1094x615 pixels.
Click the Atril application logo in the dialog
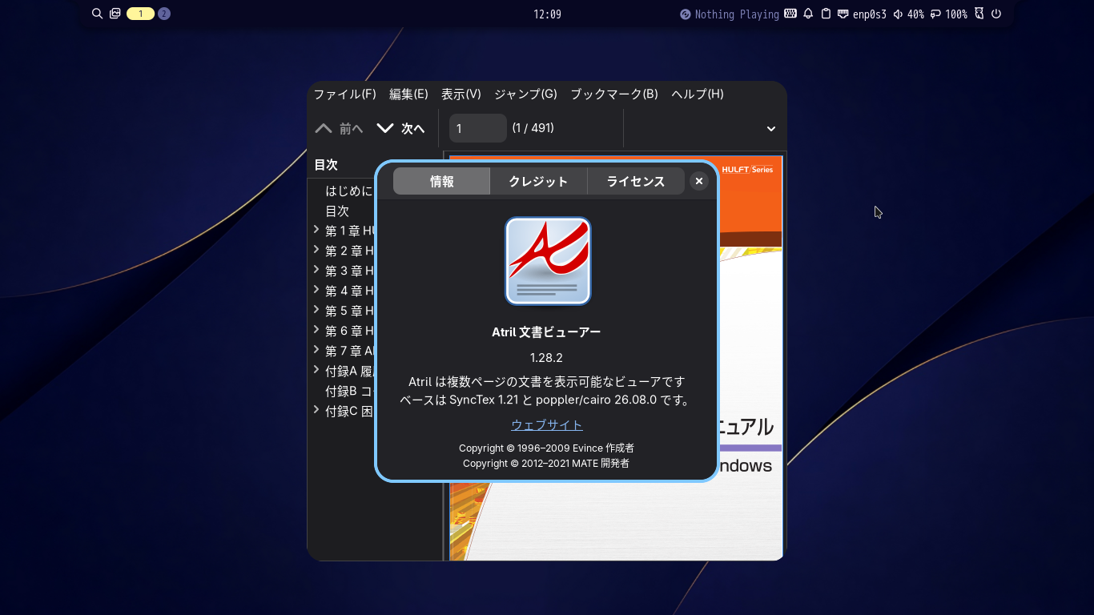point(548,261)
